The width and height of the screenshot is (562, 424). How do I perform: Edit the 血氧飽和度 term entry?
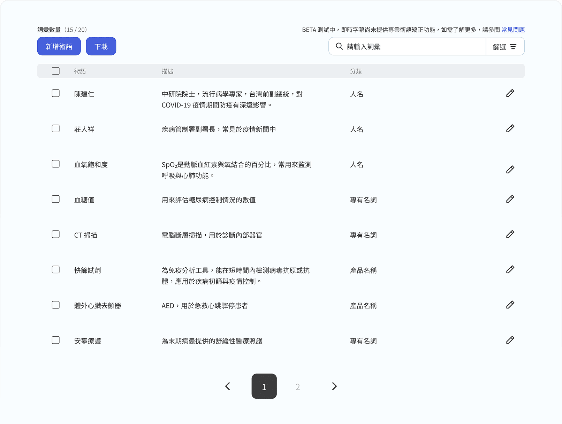tap(510, 170)
